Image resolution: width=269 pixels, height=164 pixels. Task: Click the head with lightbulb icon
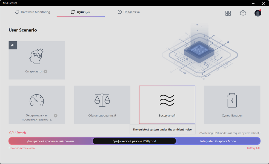[x=36, y=56]
